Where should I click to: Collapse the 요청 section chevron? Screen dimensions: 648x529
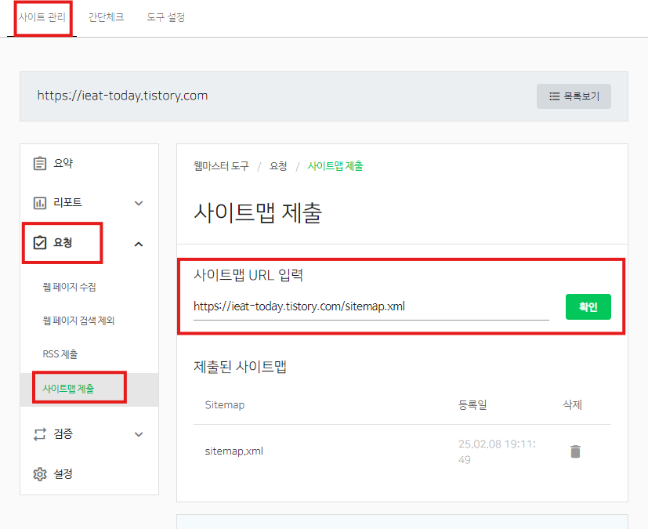139,245
